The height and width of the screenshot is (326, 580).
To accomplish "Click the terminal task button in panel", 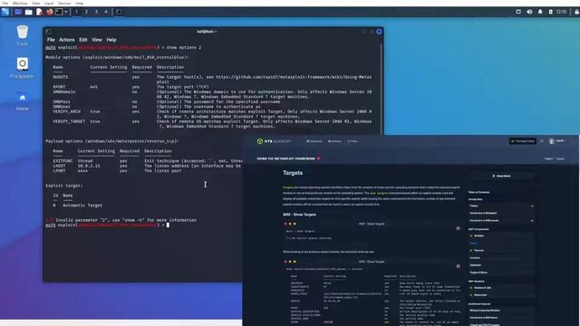I will pos(119,12).
